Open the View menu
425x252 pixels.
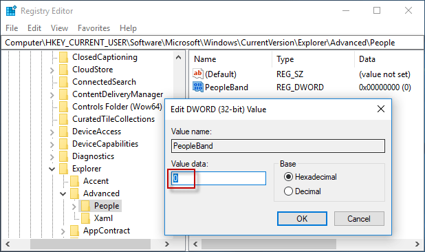(59, 28)
